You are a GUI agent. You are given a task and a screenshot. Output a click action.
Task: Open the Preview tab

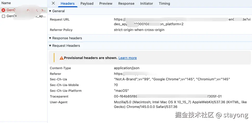pos(106,4)
